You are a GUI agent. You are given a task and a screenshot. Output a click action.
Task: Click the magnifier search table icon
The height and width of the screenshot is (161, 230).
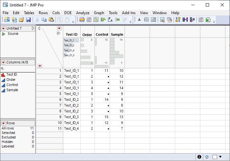click(x=169, y=20)
